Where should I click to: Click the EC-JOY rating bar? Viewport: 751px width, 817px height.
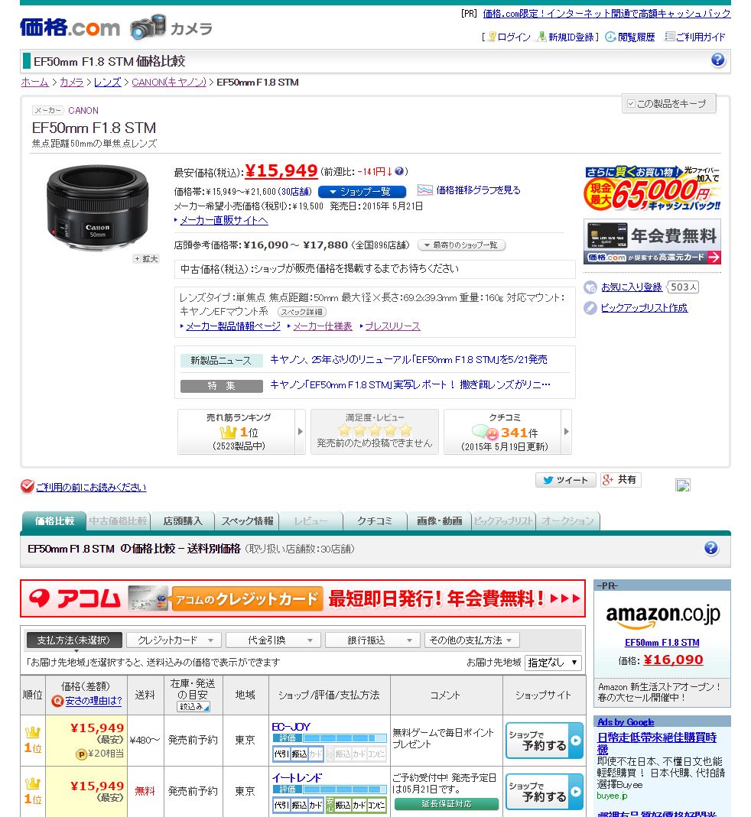329,738
